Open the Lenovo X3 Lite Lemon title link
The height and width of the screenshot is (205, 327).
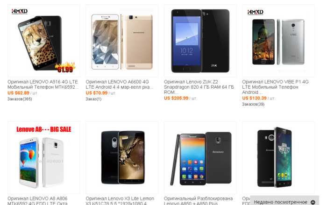coord(120,201)
